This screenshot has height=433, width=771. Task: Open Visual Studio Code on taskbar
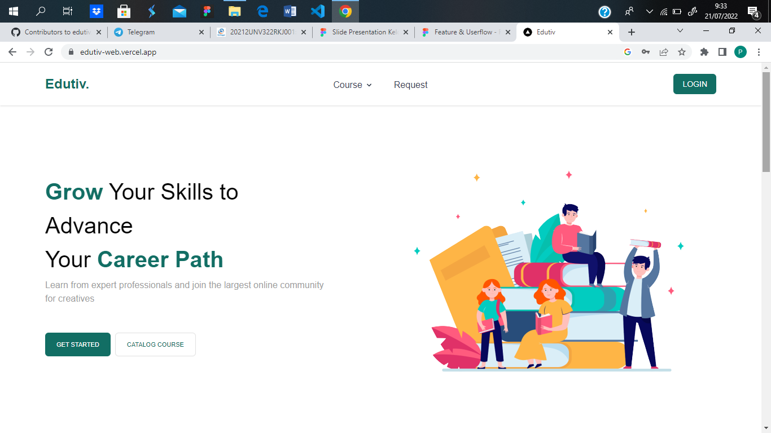pyautogui.click(x=318, y=11)
